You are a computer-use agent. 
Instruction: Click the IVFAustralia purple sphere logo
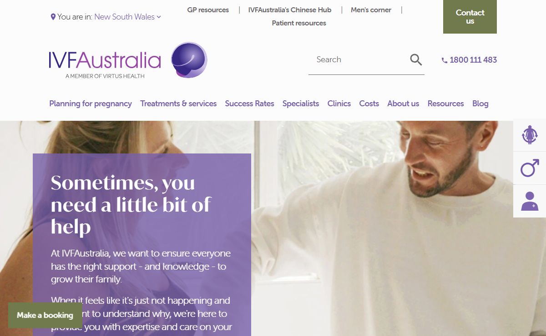(189, 60)
